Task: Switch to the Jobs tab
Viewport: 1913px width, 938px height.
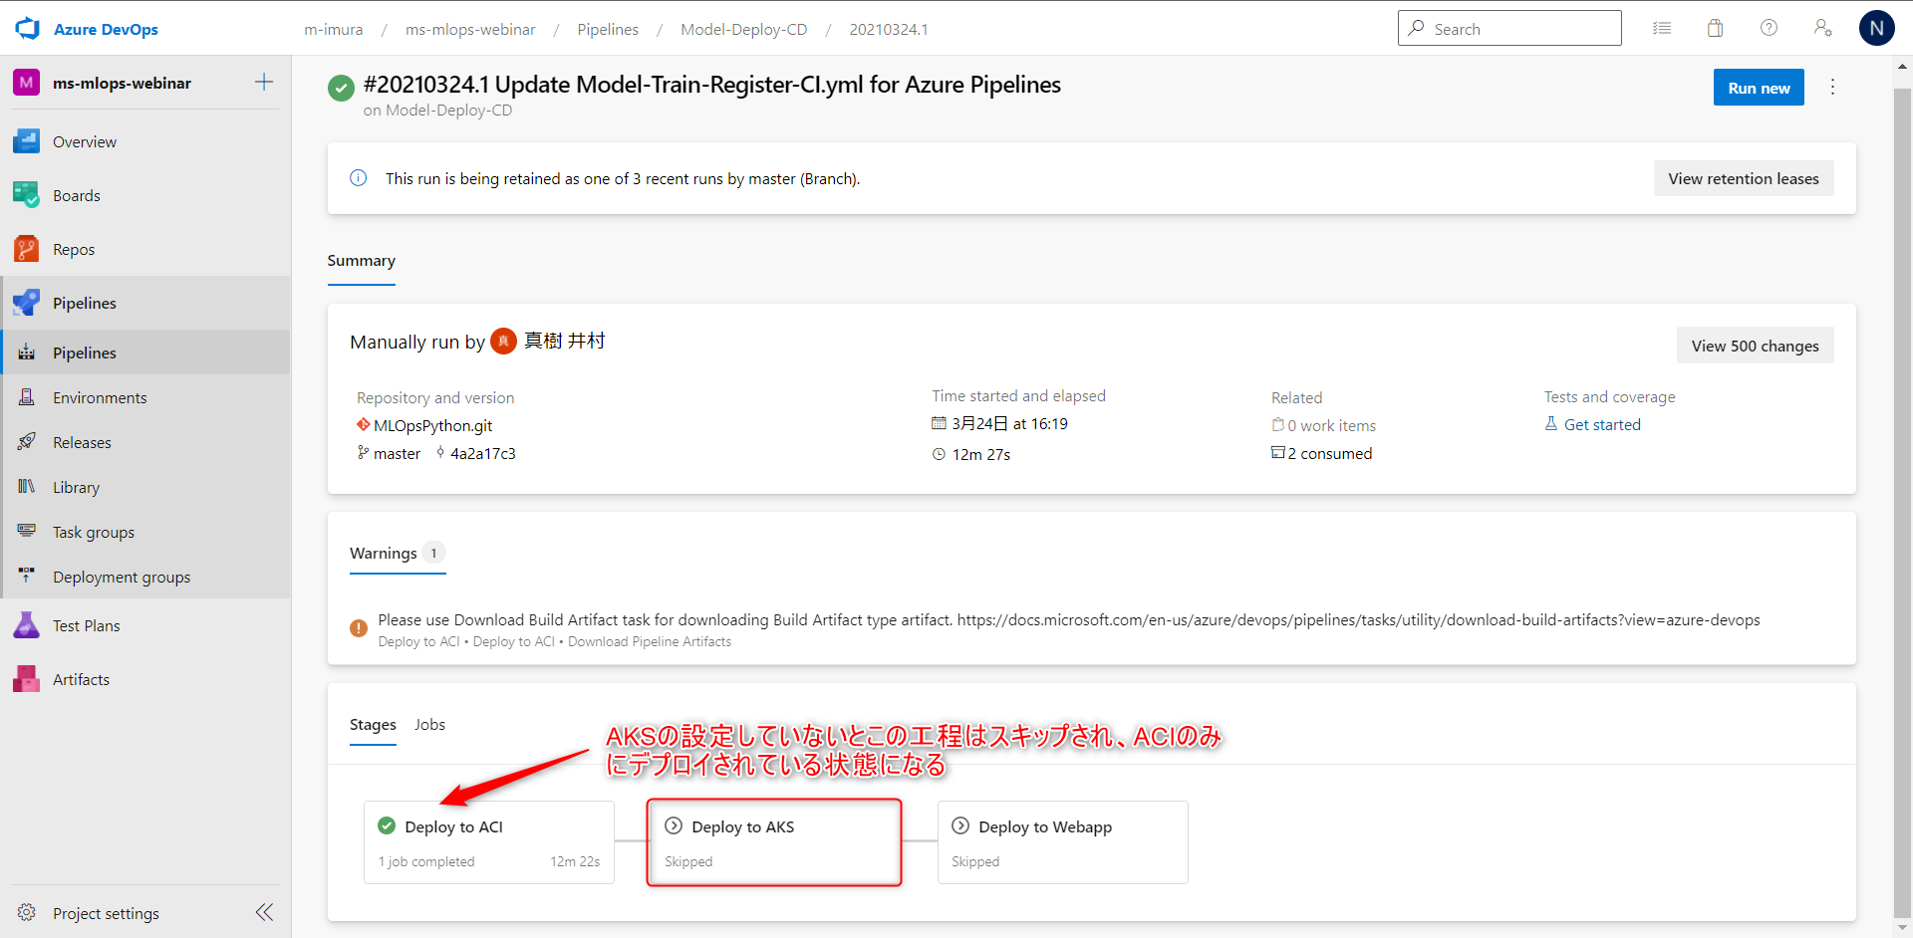Action: 429,725
